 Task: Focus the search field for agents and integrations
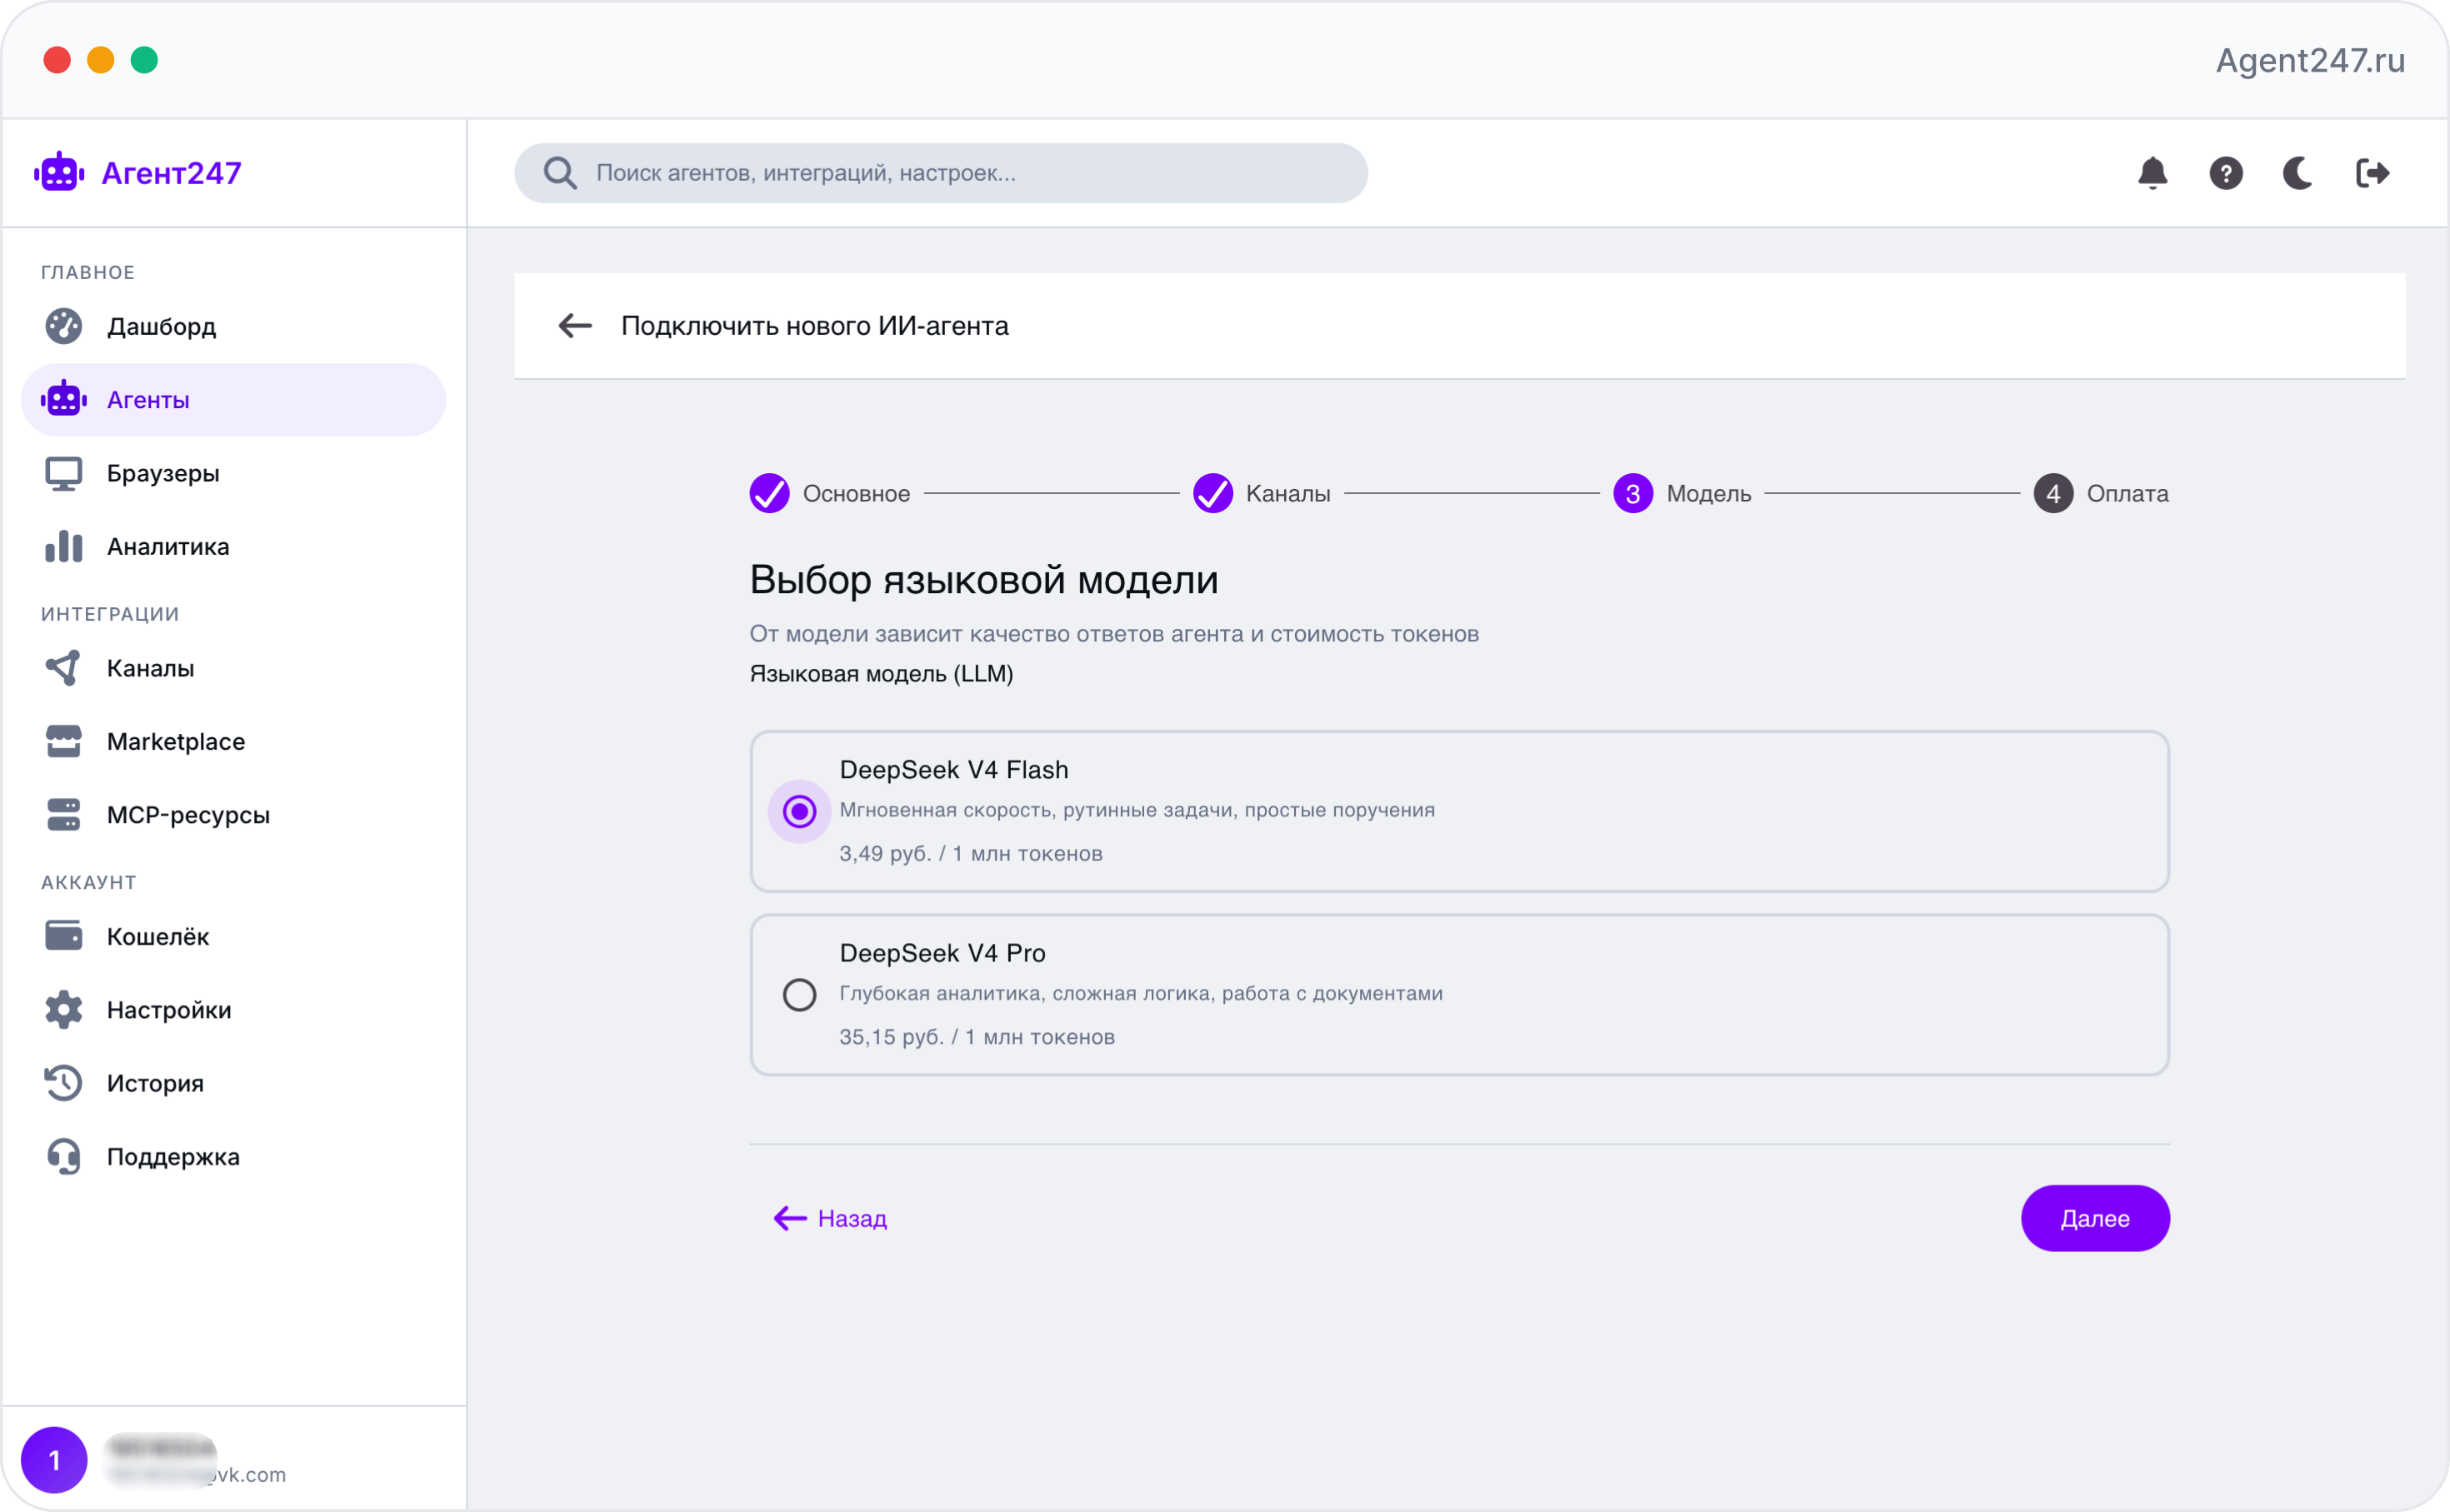[940, 173]
